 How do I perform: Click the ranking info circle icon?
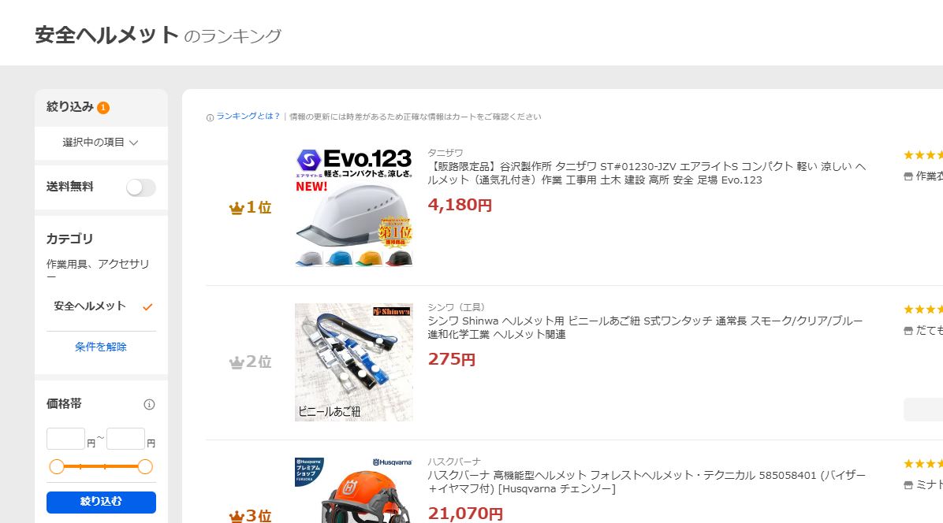(210, 117)
